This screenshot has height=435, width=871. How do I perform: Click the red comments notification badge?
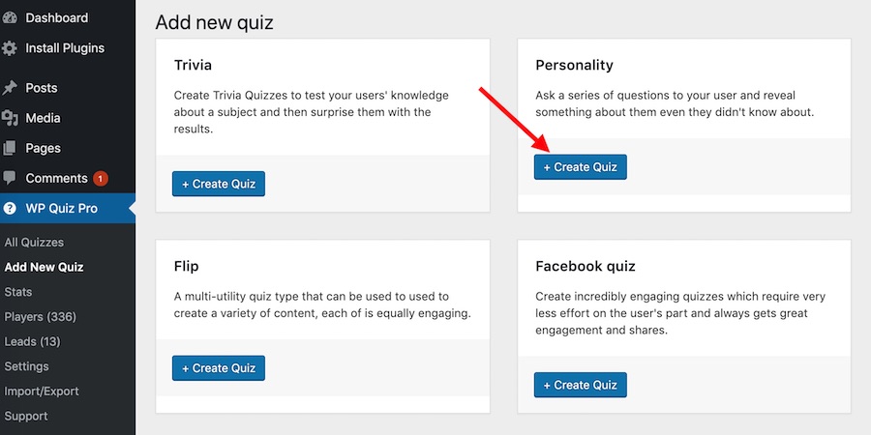pos(100,178)
